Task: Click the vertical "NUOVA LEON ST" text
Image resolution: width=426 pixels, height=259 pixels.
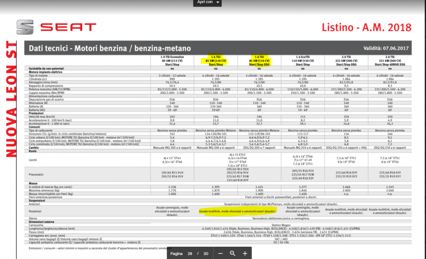Action: point(11,99)
